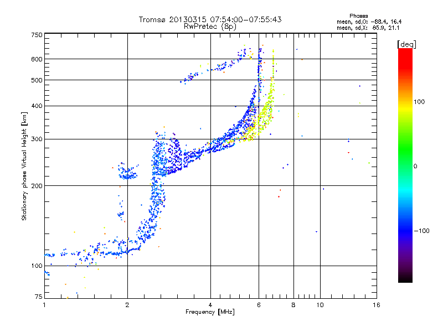Click the 'mean, sd,O: -88.4, 16.4' line
443x332 pixels.
coord(369,22)
